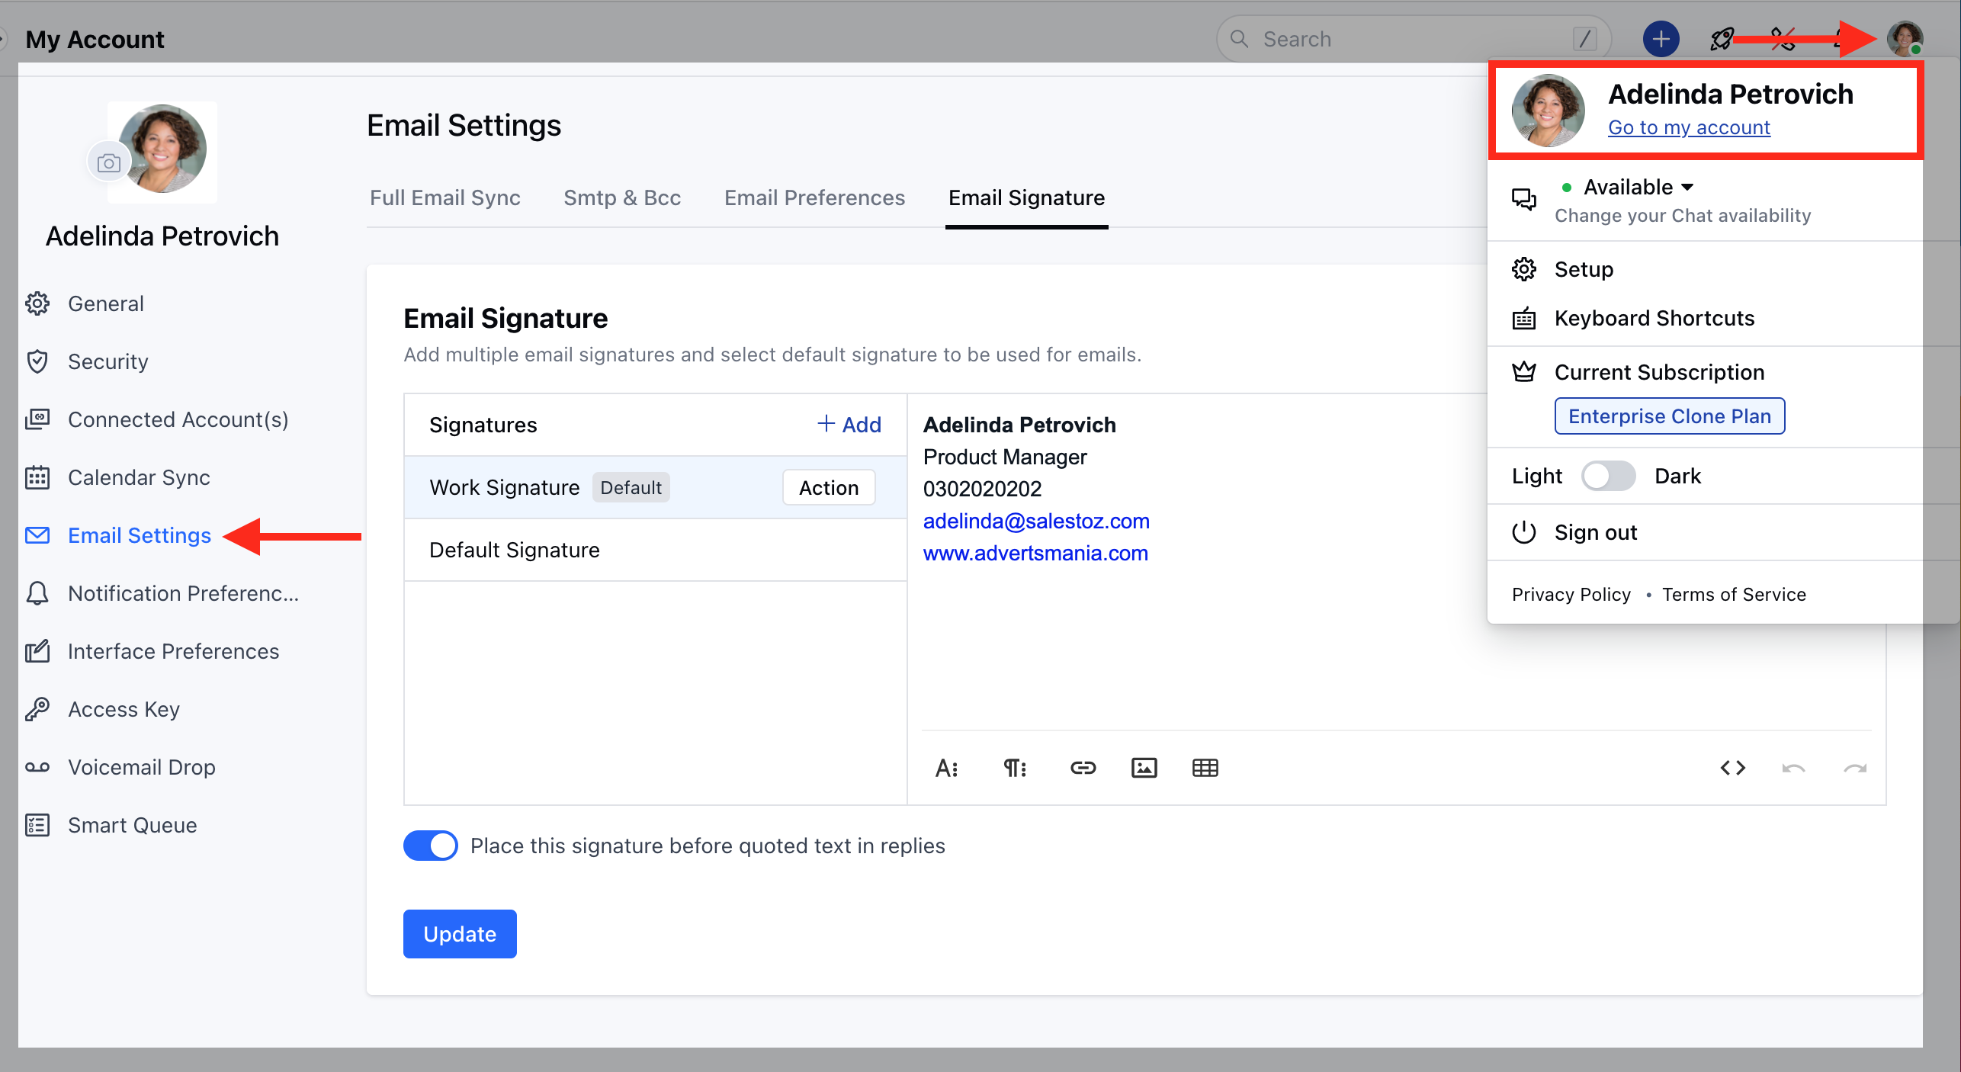Switch to the Email Preferences tab
The height and width of the screenshot is (1072, 1961).
tap(814, 197)
